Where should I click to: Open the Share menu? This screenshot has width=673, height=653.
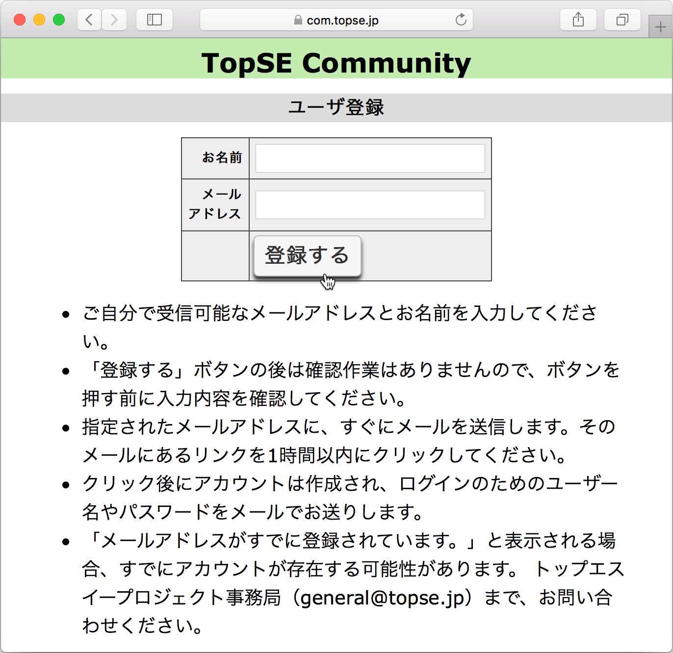click(578, 20)
